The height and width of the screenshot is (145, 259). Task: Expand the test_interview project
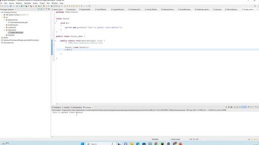[0, 43]
